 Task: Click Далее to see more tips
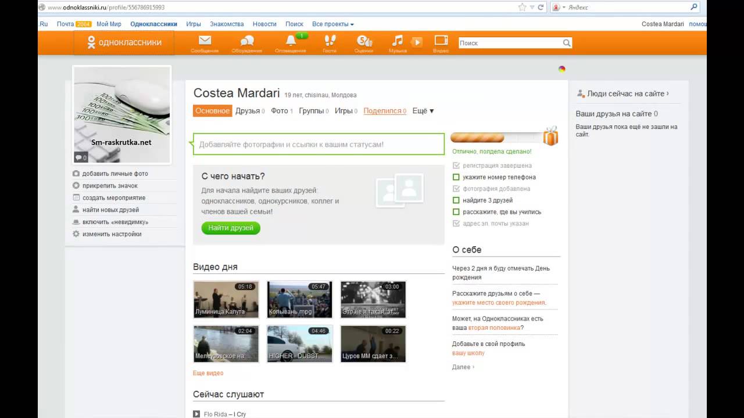(x=463, y=367)
